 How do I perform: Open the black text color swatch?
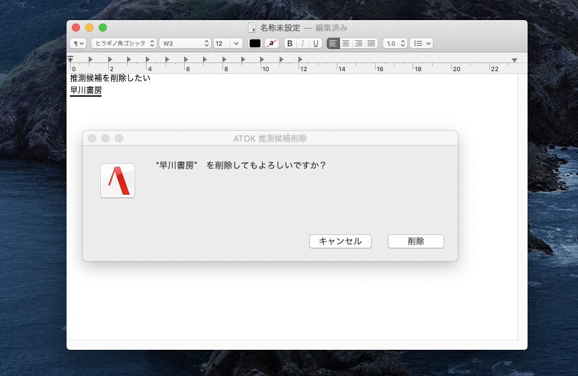(x=255, y=43)
